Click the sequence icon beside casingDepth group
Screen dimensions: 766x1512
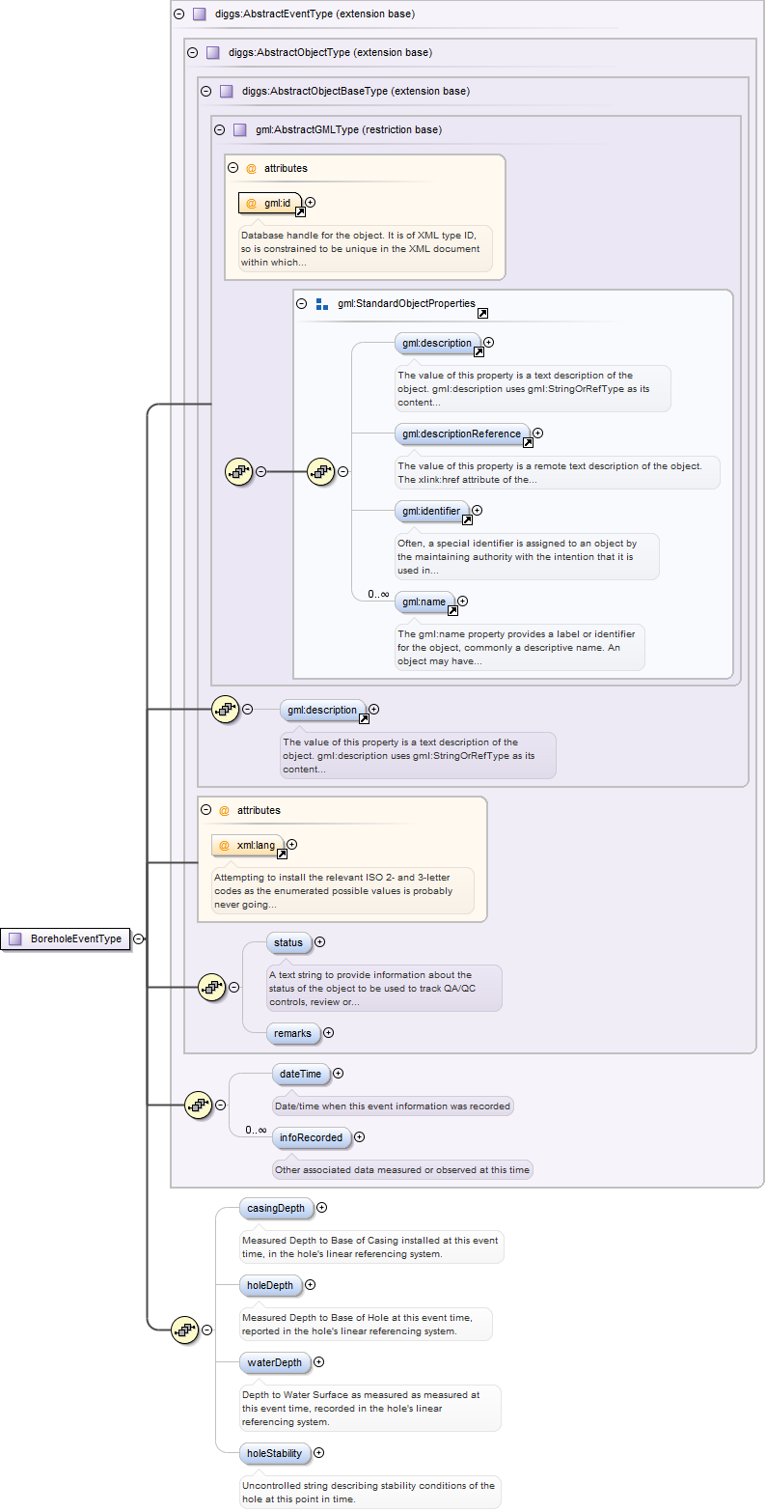tap(183, 1330)
